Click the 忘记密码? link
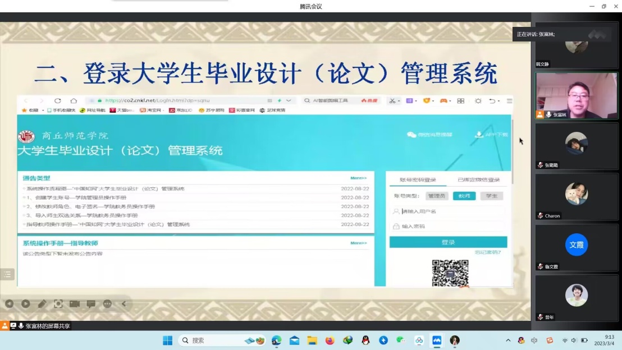This screenshot has height=350, width=622. pyautogui.click(x=487, y=252)
